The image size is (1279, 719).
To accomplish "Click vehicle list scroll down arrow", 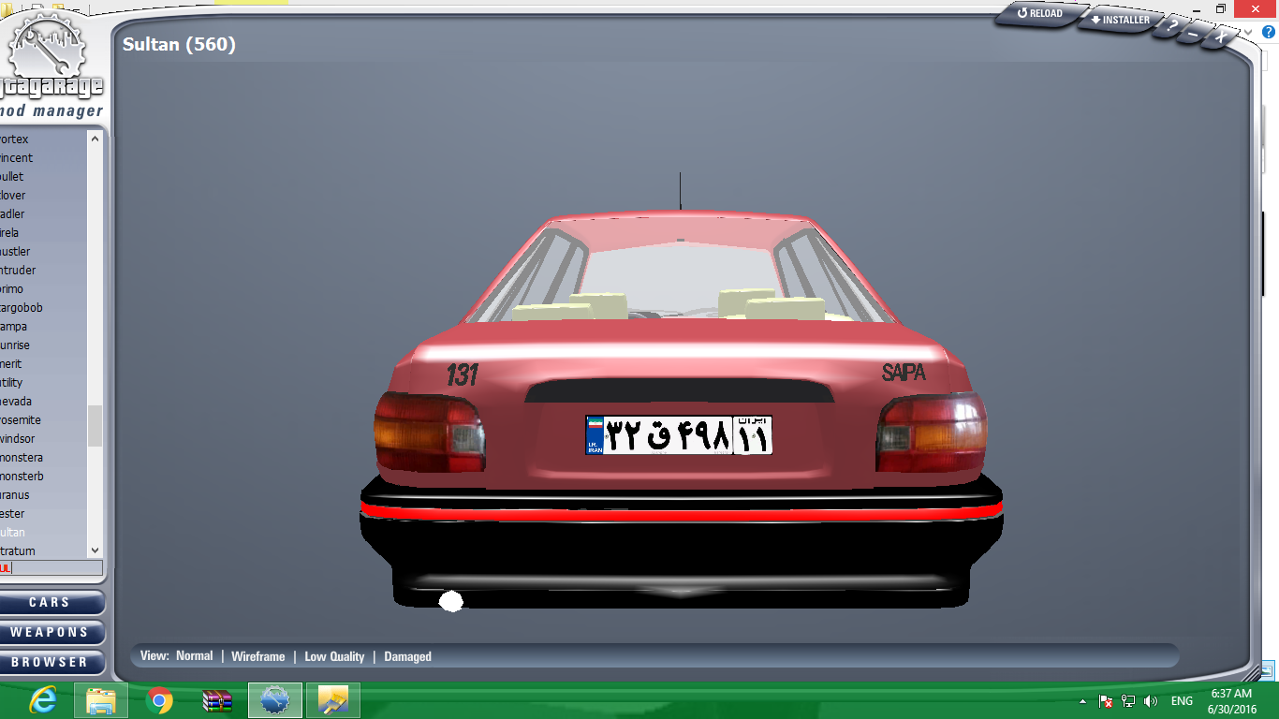I will tap(95, 551).
